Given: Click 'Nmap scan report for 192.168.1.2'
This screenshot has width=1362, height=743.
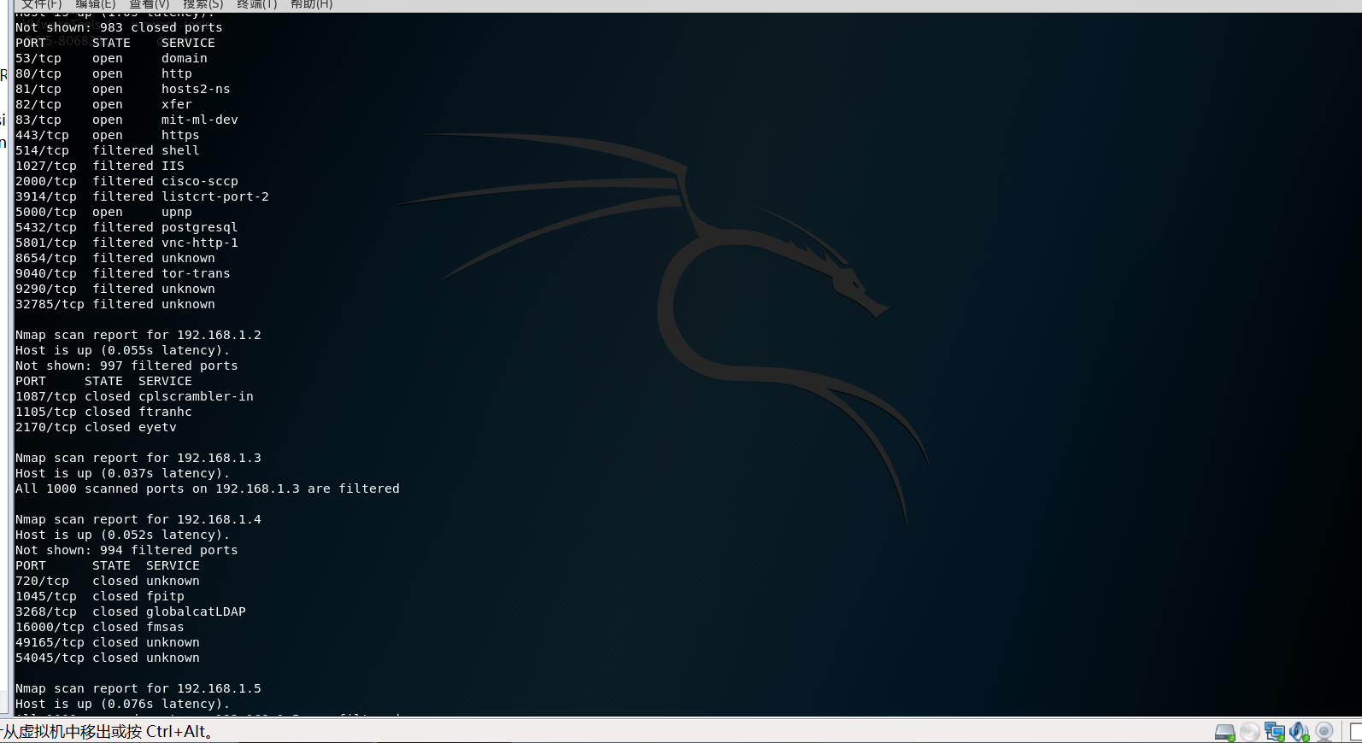Looking at the screenshot, I should tap(138, 335).
